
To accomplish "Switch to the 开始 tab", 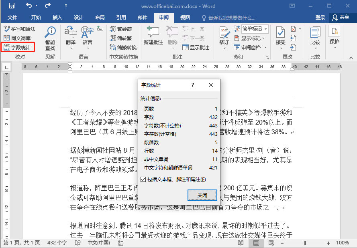I will 36,18.
